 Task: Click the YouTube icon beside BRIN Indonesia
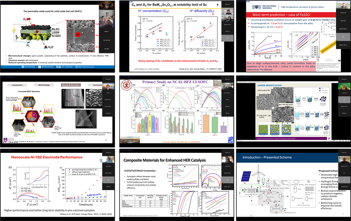pyautogui.click(x=39, y=67)
